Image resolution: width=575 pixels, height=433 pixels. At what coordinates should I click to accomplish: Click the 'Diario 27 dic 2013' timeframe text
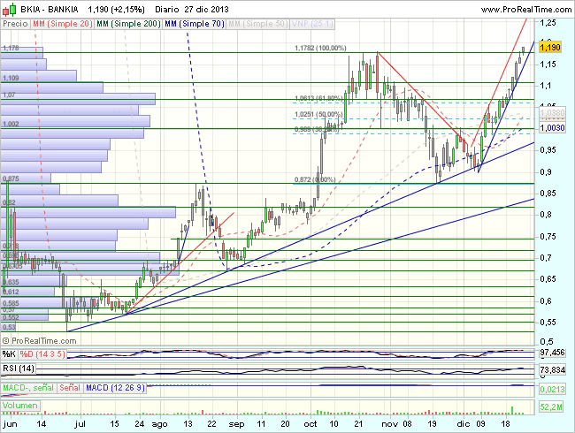point(192,10)
